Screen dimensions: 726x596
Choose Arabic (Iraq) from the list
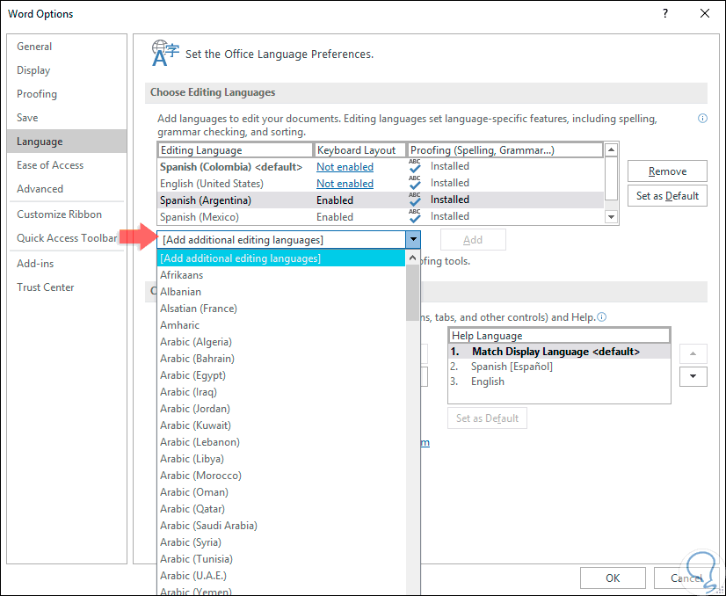(281, 392)
